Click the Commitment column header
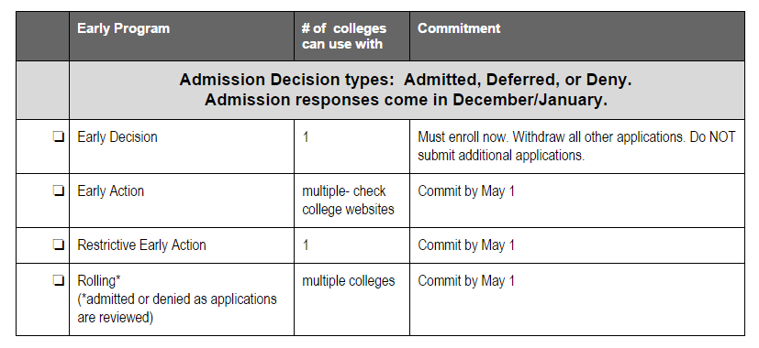Viewport: 759px width, 348px height. [x=459, y=28]
